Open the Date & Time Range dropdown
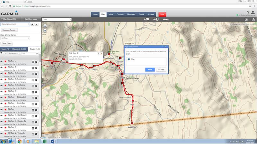This screenshot has height=144, width=257. (15, 38)
